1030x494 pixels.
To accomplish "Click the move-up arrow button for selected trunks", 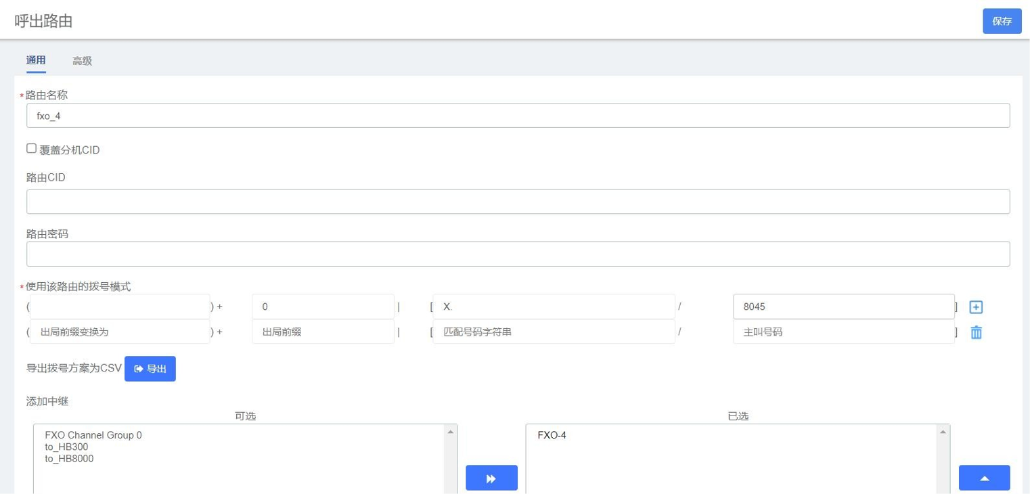I will 984,478.
